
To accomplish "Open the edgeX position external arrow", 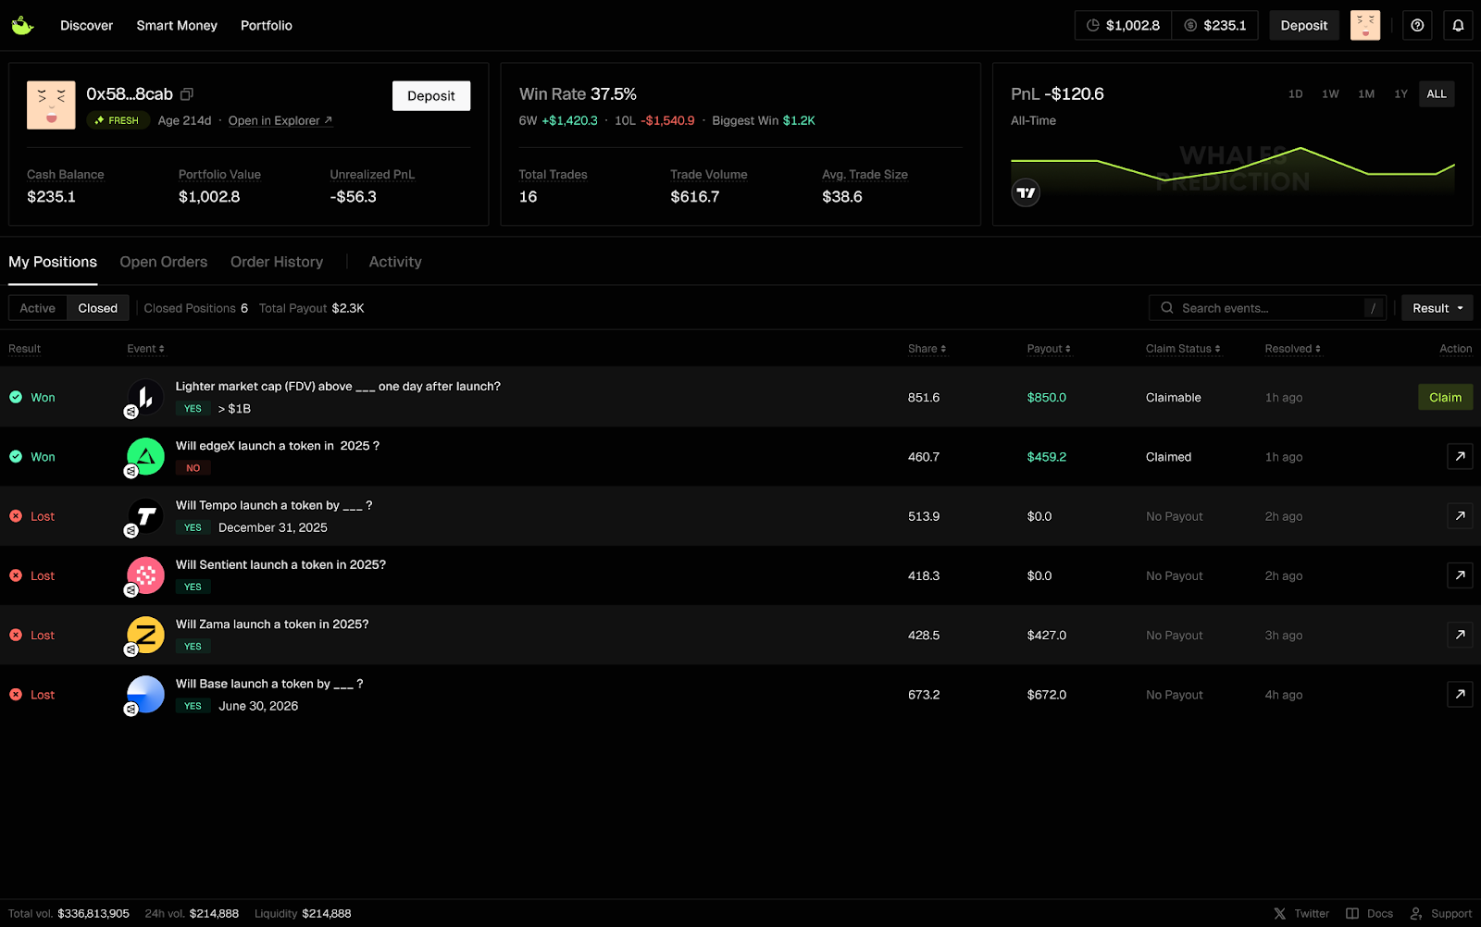I will click(x=1460, y=457).
